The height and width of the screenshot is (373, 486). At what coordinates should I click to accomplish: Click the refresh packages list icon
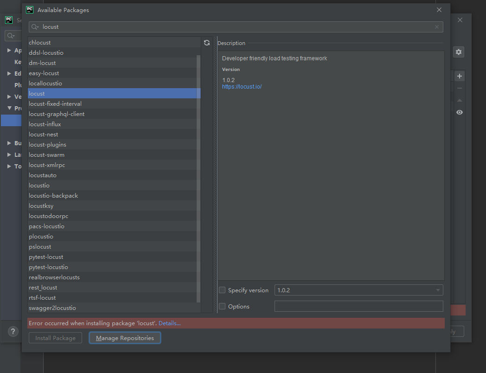coord(207,43)
